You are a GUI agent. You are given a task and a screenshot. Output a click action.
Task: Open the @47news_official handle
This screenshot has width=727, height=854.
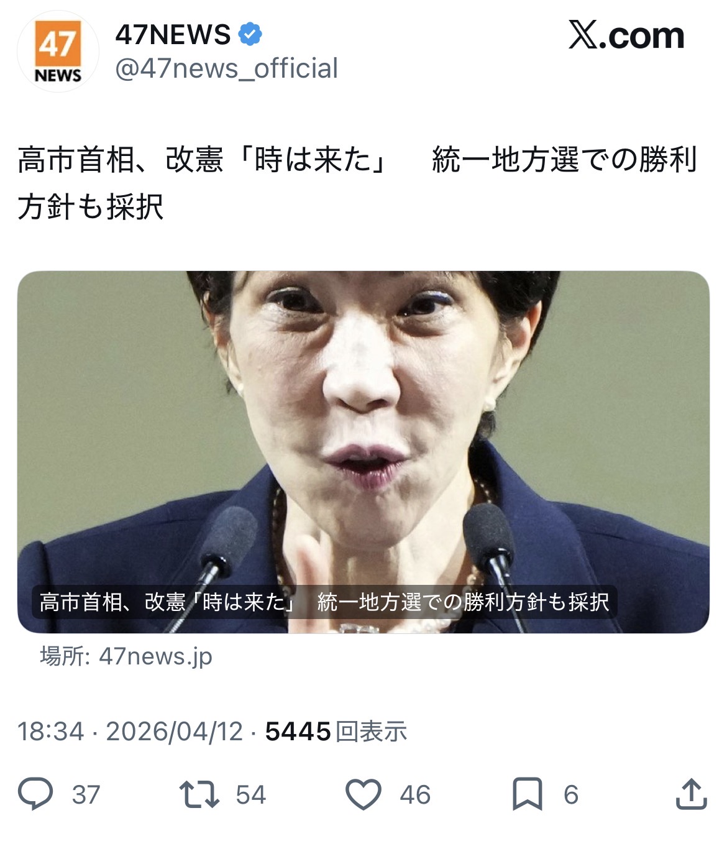pyautogui.click(x=227, y=68)
